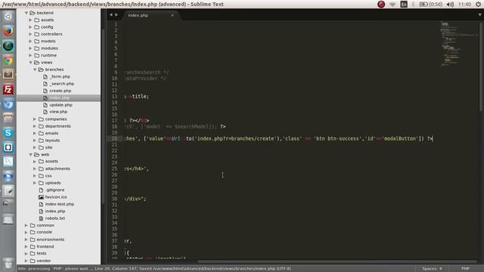Click the PHP syntax selector in status bar
The image size is (484, 272).
coord(466,269)
